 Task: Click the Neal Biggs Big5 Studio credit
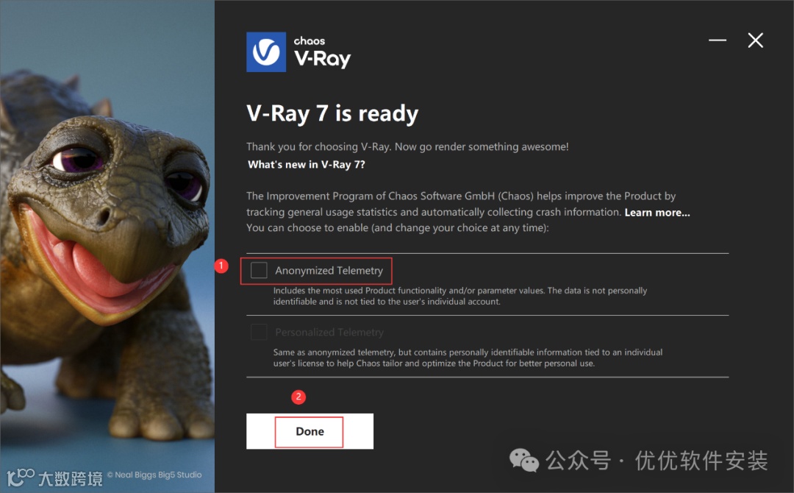(x=154, y=475)
